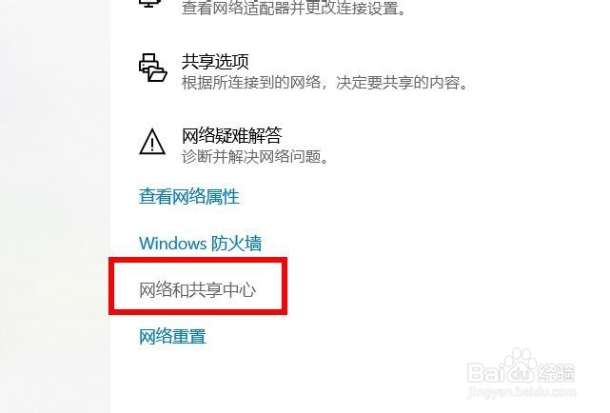Select the 网络重置 link
The height and width of the screenshot is (413, 610).
click(x=173, y=336)
